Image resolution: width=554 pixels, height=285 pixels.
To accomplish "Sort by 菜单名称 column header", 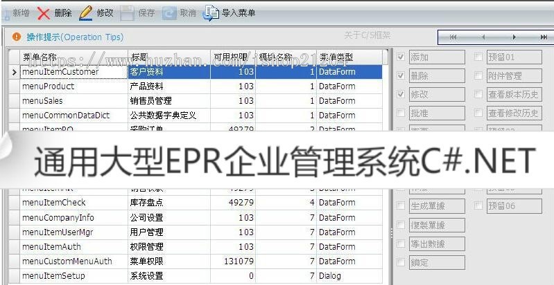I will pyautogui.click(x=73, y=57).
